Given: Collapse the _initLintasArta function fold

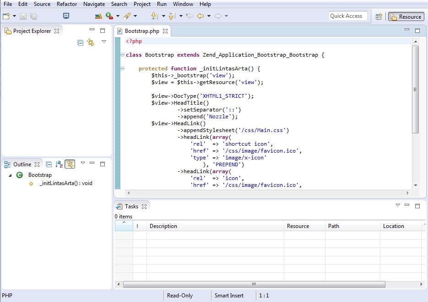Looking at the screenshot, I should 123,69.
